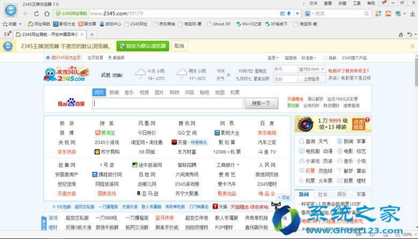418x239 pixels.
Task: Expand the 登录 dropdown in page header
Action: point(273,57)
